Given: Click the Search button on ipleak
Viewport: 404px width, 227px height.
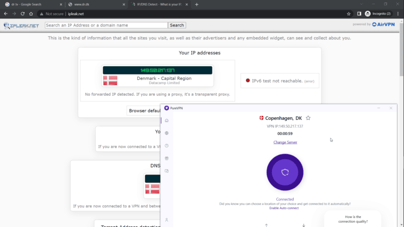Looking at the screenshot, I should tap(177, 25).
